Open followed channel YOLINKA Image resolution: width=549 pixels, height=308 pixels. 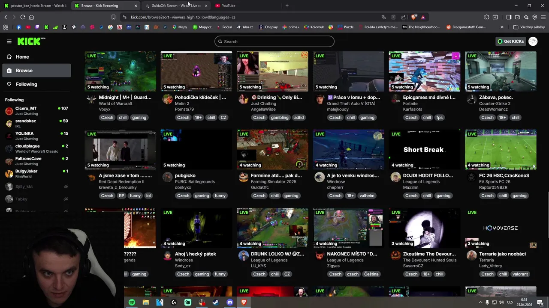click(36, 136)
